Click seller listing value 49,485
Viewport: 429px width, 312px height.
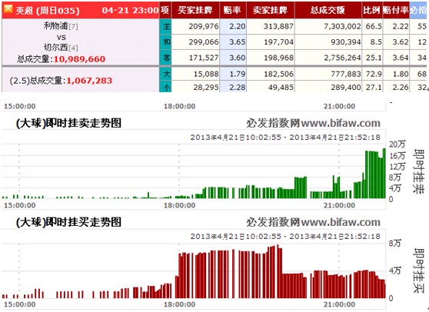coord(281,88)
